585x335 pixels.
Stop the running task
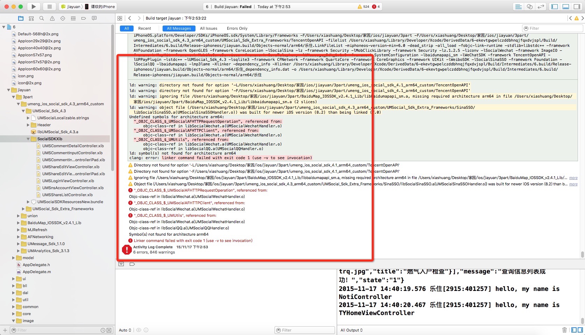point(49,6)
